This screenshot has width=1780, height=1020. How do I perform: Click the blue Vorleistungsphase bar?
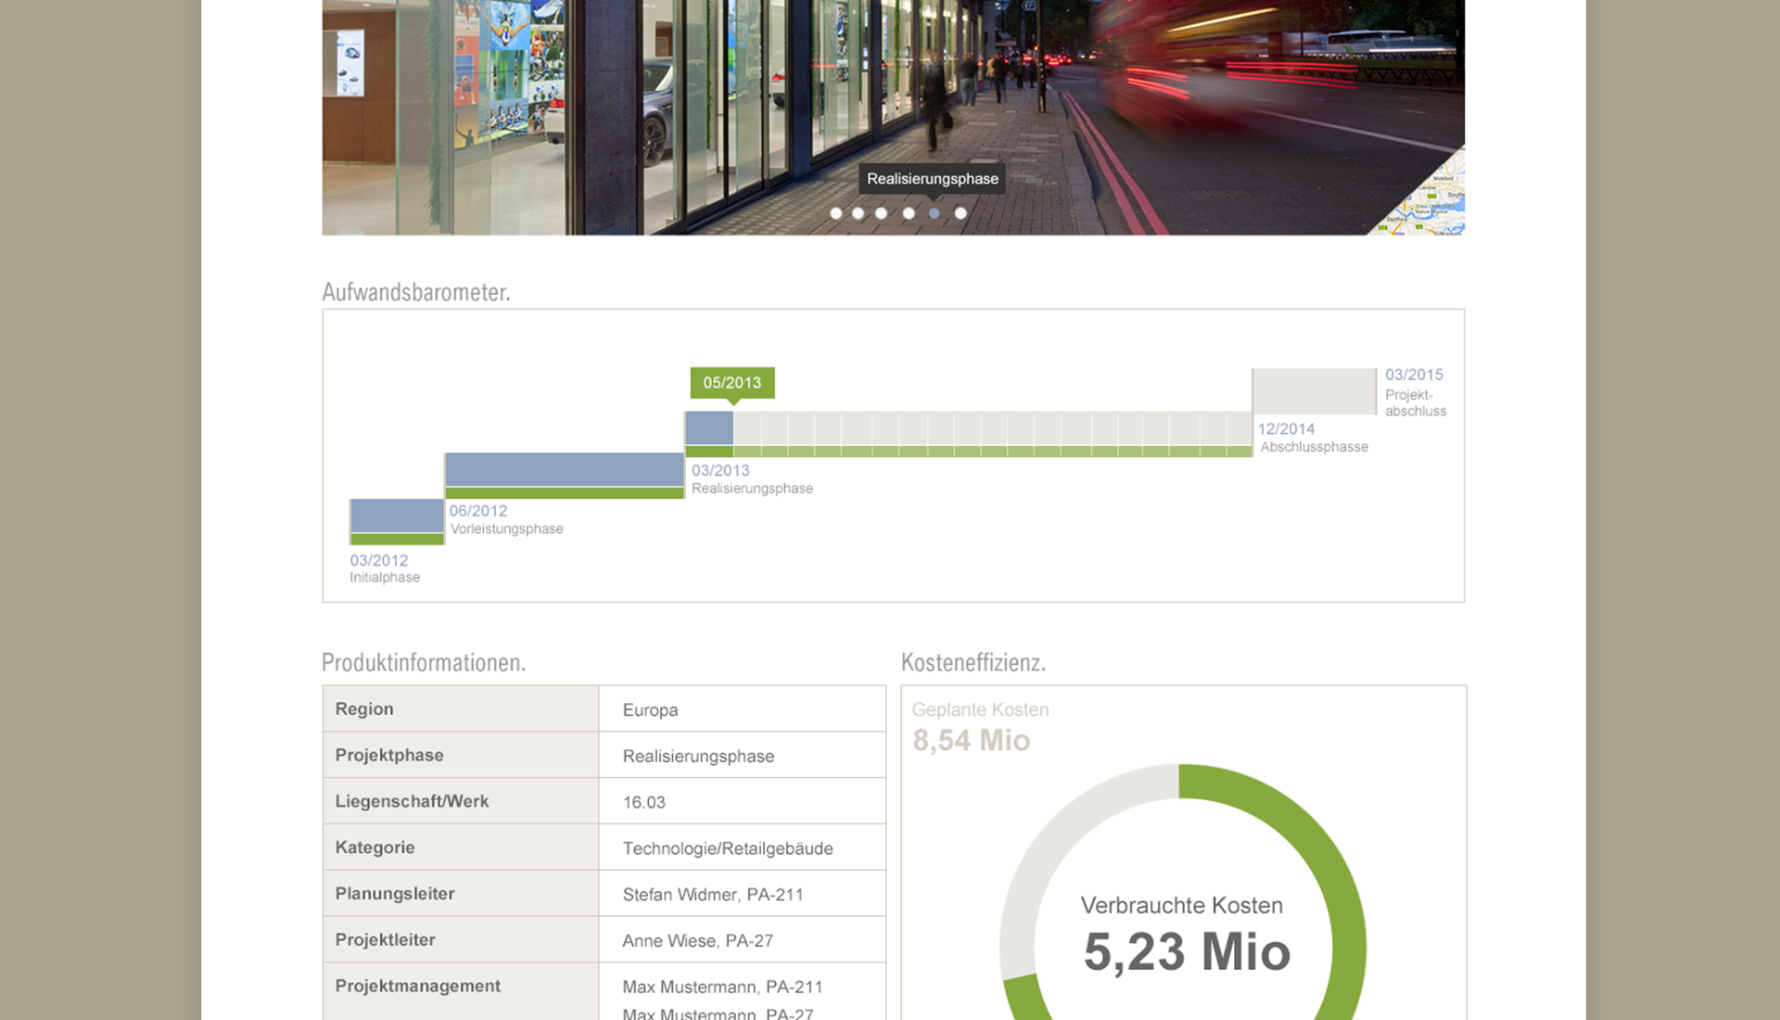pyautogui.click(x=565, y=469)
